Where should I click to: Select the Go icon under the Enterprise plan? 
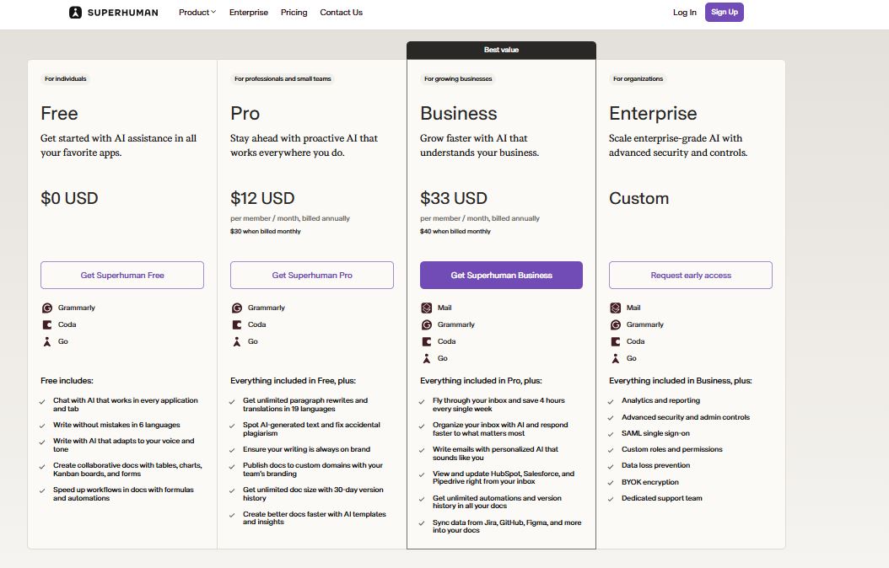617,358
